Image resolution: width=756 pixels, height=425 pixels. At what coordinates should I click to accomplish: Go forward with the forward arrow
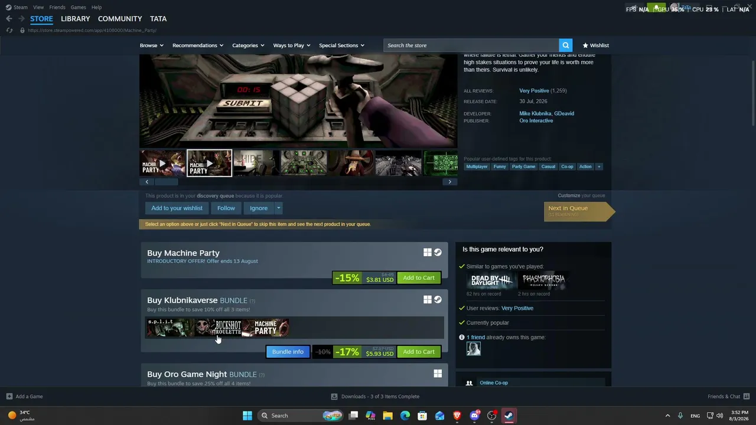pyautogui.click(x=21, y=19)
